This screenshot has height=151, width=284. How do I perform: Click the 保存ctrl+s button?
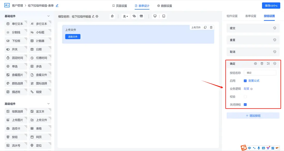click(x=271, y=5)
